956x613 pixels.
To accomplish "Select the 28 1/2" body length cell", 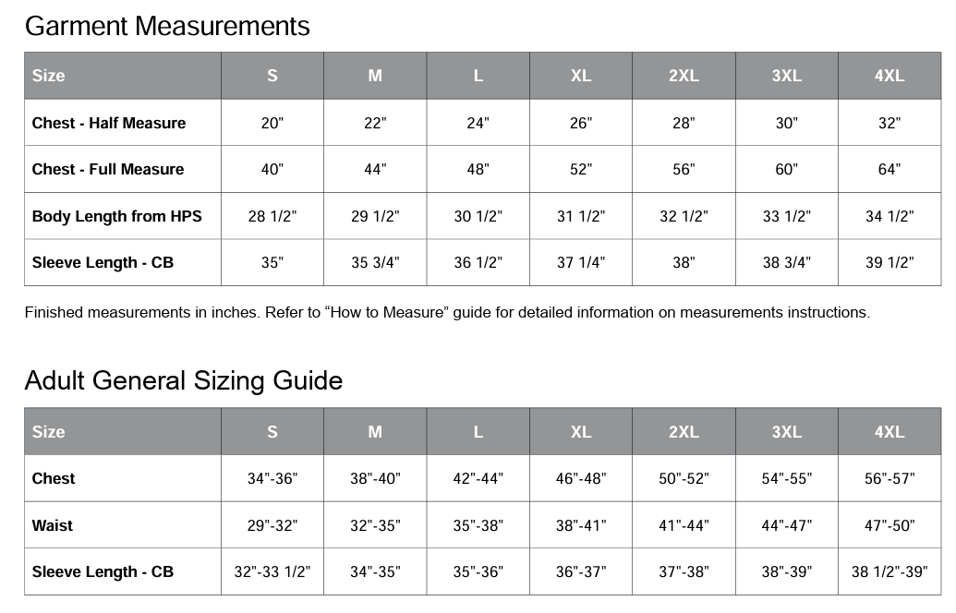I will pyautogui.click(x=272, y=216).
